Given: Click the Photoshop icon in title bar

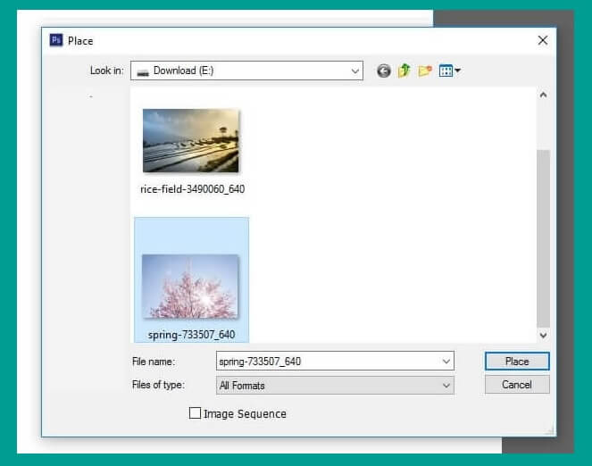Looking at the screenshot, I should point(56,40).
